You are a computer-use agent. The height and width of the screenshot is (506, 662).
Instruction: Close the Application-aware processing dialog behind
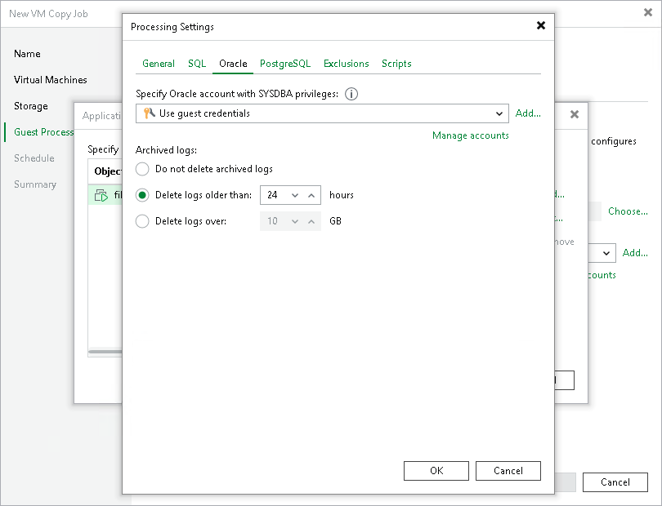pos(575,114)
